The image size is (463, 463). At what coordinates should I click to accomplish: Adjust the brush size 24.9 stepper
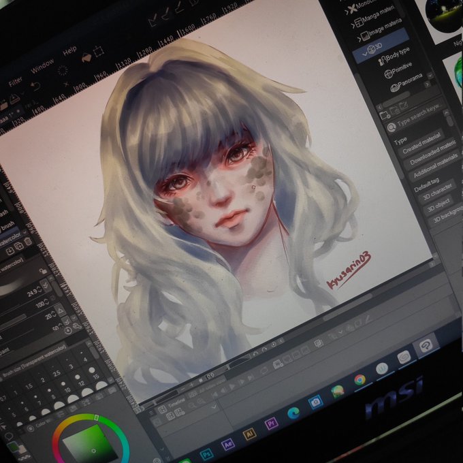(x=39, y=291)
